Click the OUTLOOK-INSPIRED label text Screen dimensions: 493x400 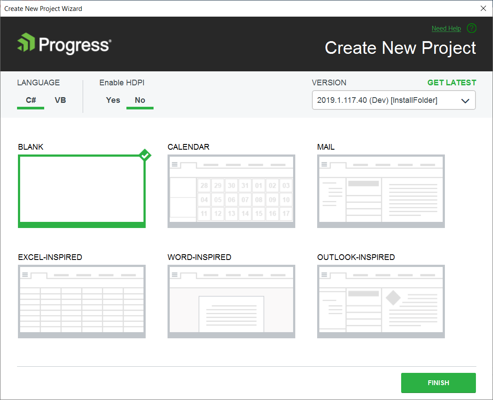356,257
